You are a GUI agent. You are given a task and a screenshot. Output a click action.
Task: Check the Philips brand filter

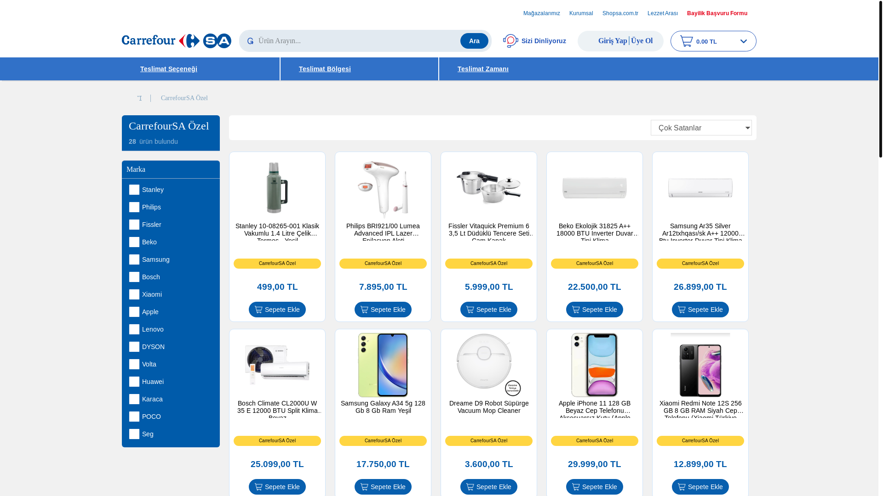134,207
